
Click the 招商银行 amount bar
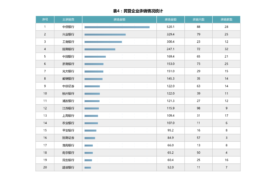[100, 49]
